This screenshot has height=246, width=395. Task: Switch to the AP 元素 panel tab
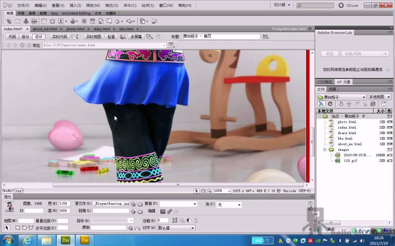(343, 82)
